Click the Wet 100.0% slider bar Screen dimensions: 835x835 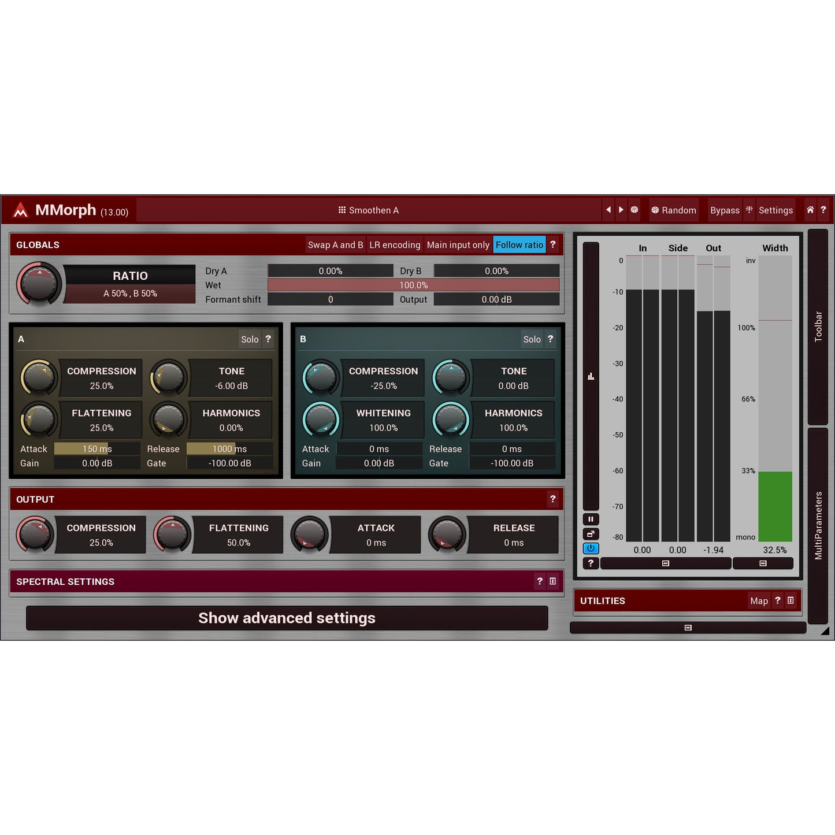point(413,285)
